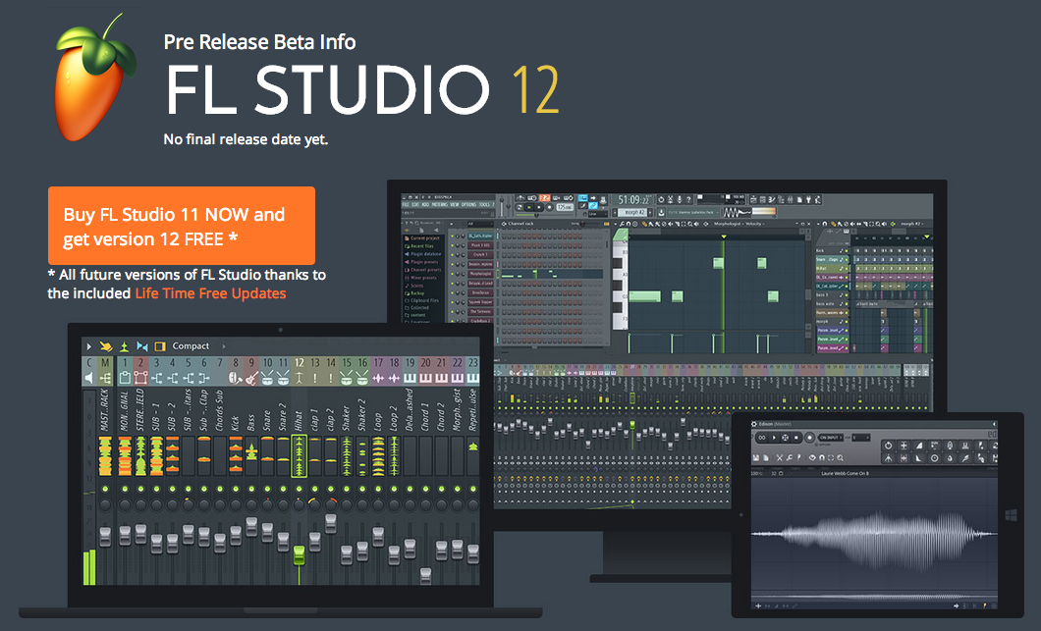Viewport: 1041px width, 631px height.
Task: Open the TOOLS menu in FL Studio
Action: (x=484, y=204)
